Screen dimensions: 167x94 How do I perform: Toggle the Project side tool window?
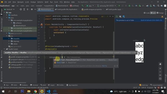[x=2, y=11]
